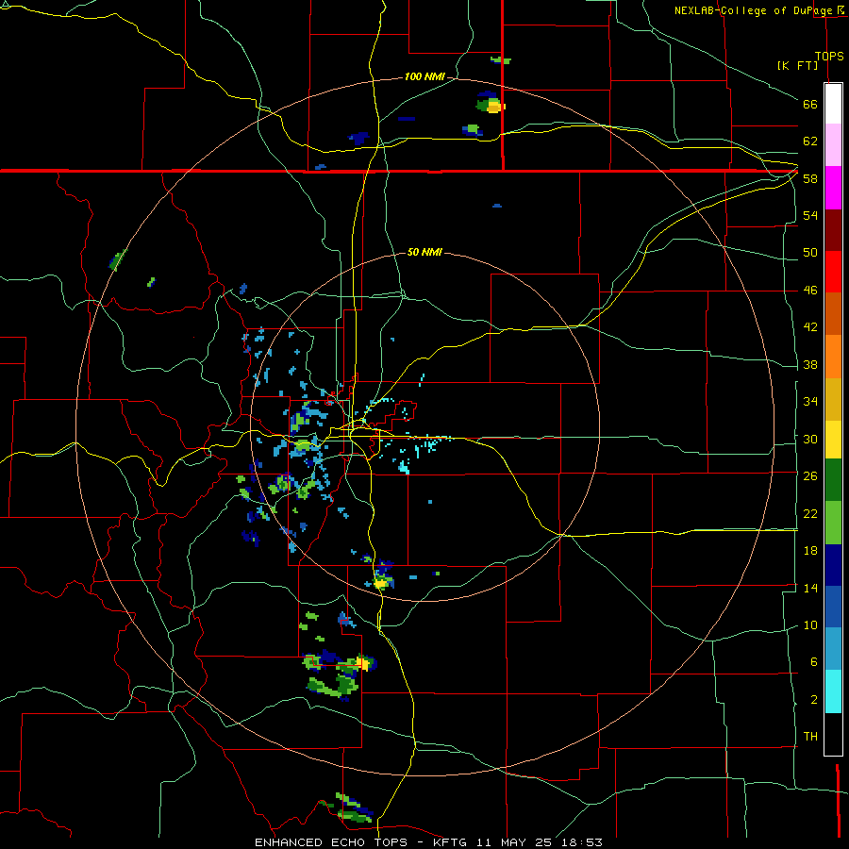Click the 42 legend value

[x=810, y=327]
